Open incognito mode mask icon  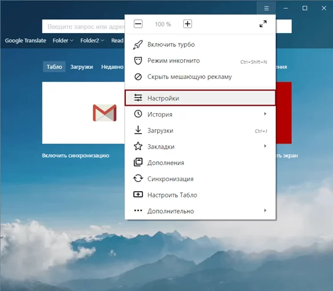pos(138,60)
